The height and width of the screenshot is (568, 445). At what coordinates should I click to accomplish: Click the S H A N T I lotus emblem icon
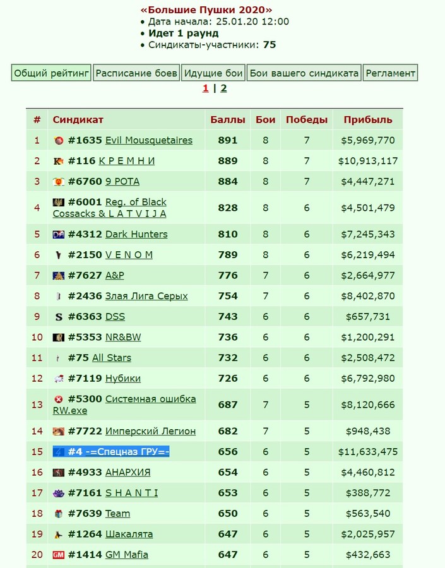pos(58,493)
